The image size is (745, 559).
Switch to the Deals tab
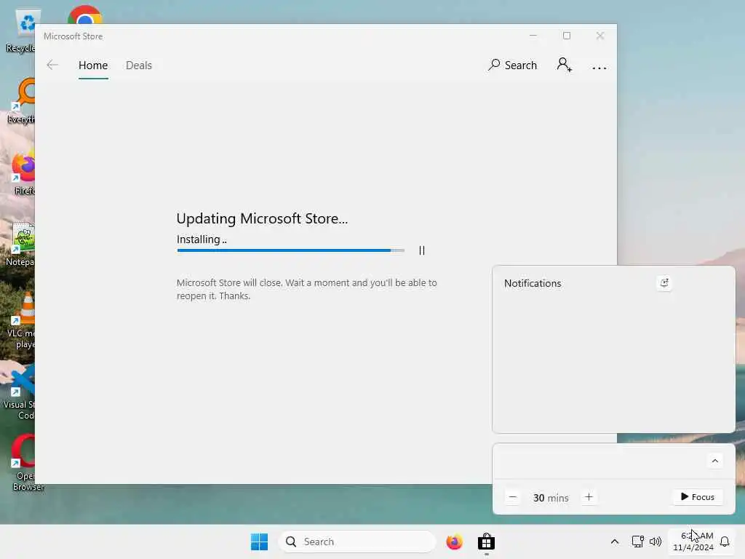click(139, 65)
